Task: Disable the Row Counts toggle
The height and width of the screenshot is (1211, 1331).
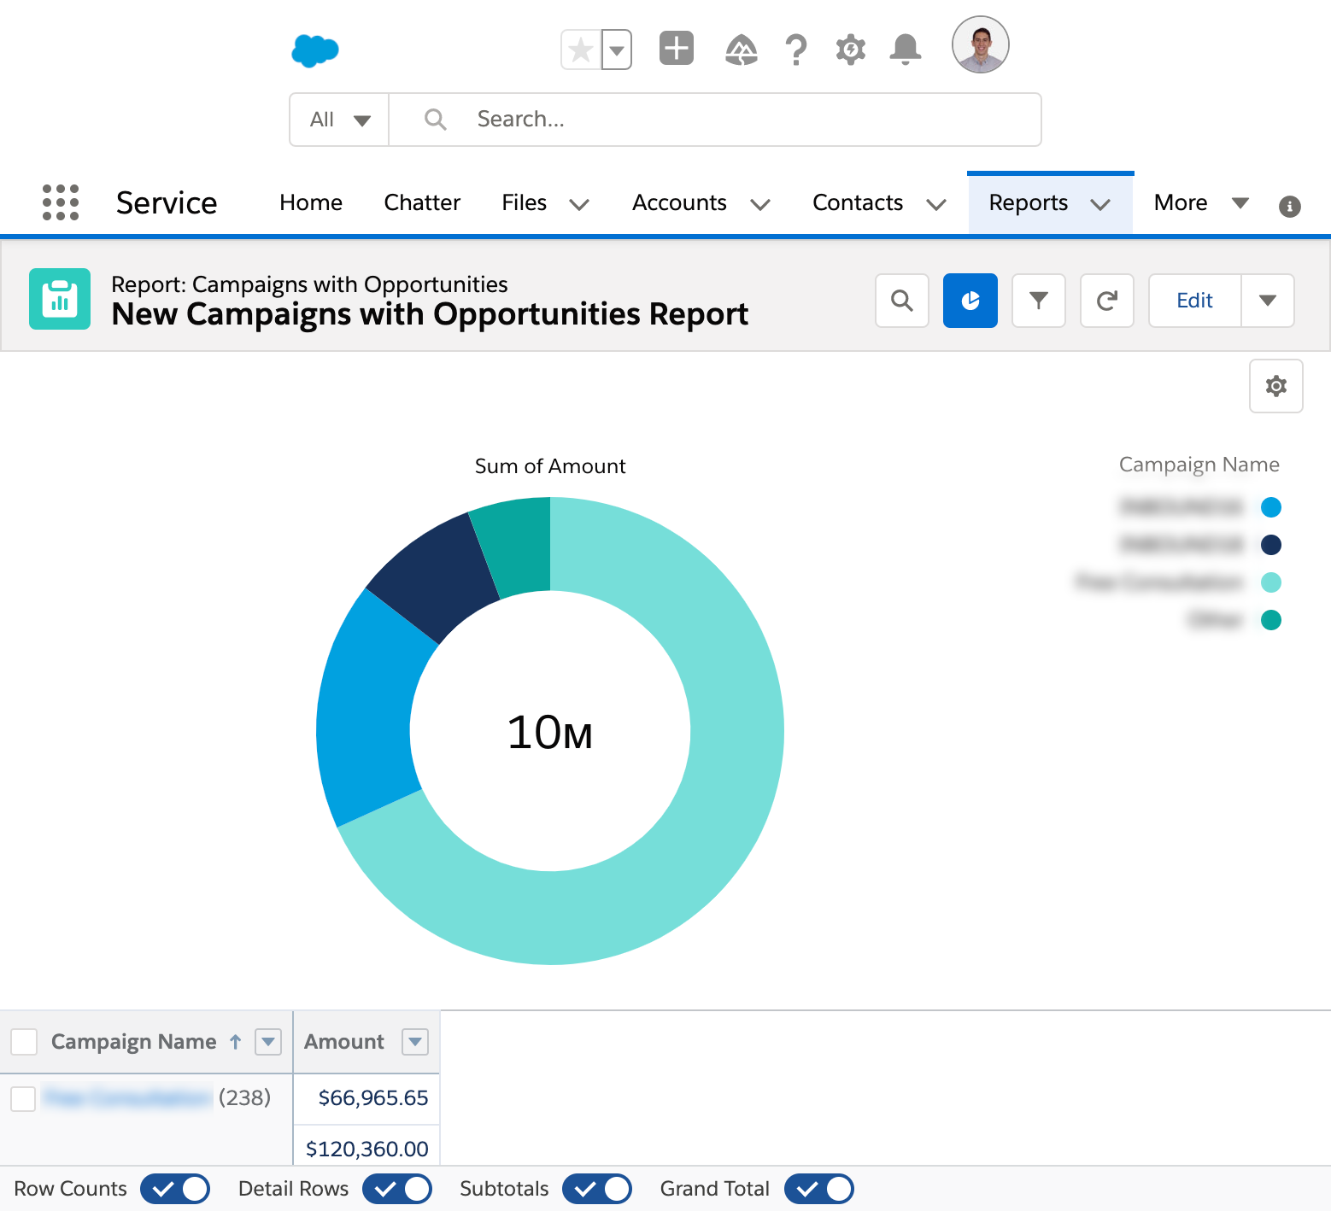Action: (175, 1189)
